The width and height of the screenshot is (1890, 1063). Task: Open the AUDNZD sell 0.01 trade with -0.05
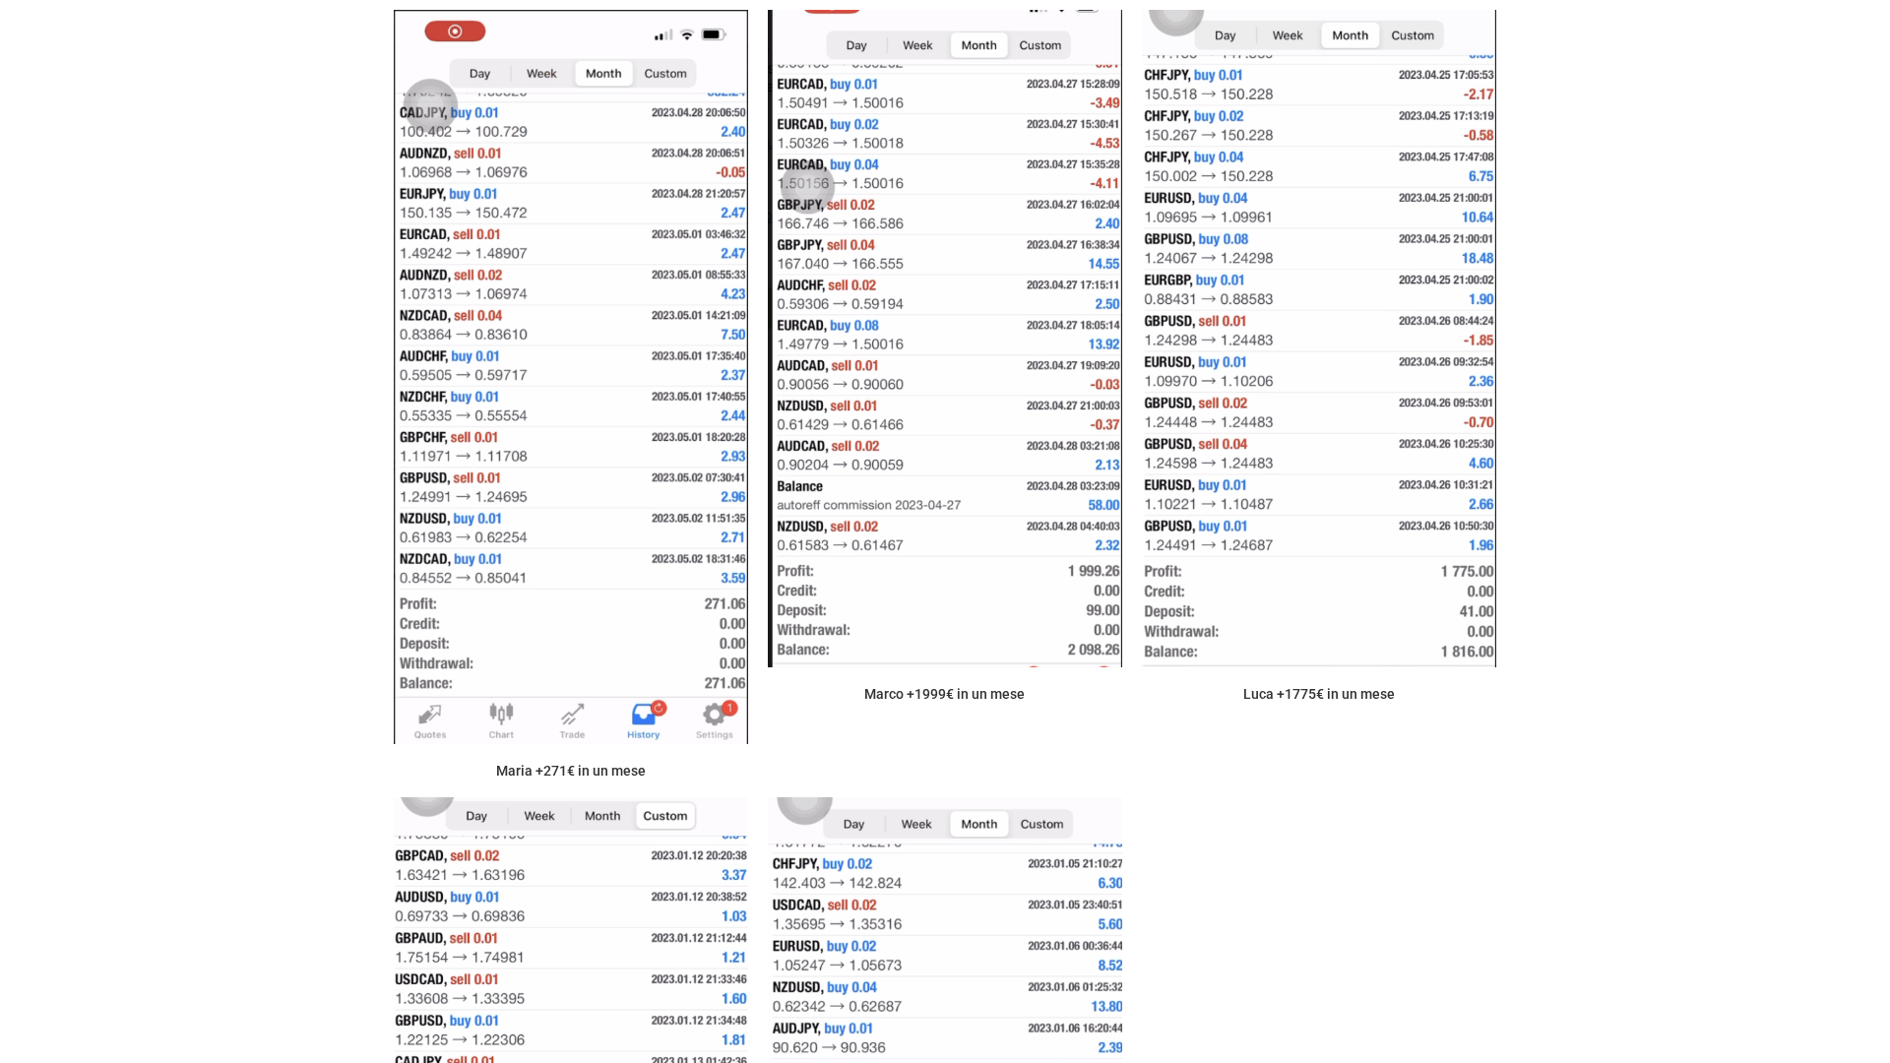[x=572, y=162]
